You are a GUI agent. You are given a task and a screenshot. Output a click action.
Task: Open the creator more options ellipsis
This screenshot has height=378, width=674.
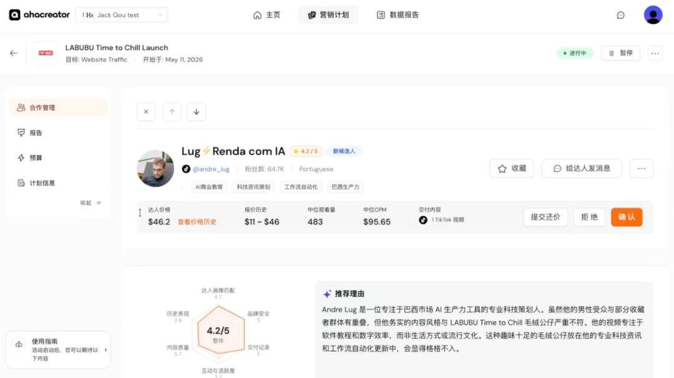point(642,168)
